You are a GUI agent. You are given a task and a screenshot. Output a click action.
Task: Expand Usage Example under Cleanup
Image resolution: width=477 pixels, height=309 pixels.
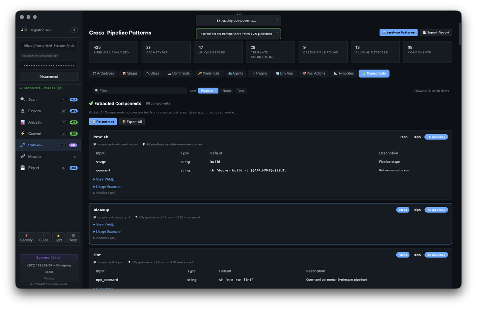[107, 231]
